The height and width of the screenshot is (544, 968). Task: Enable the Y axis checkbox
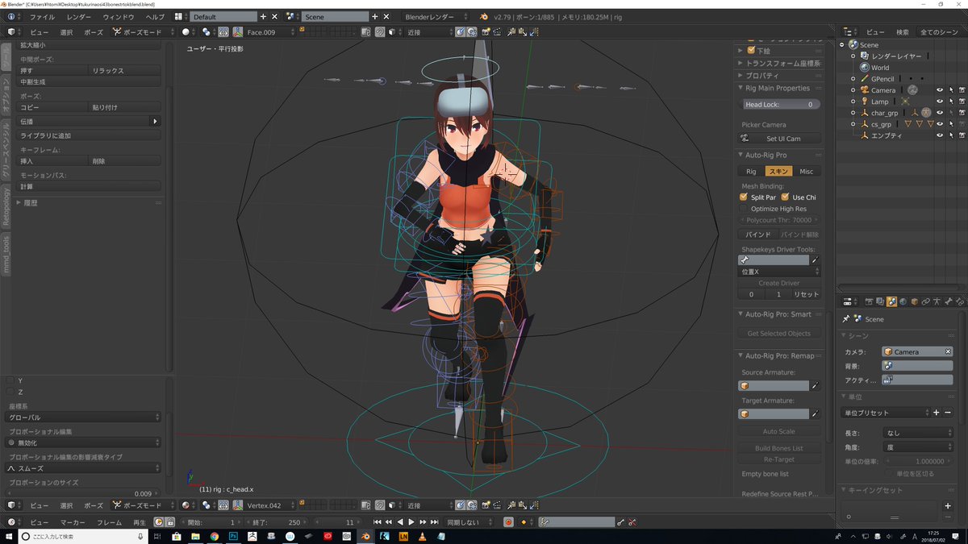point(10,380)
